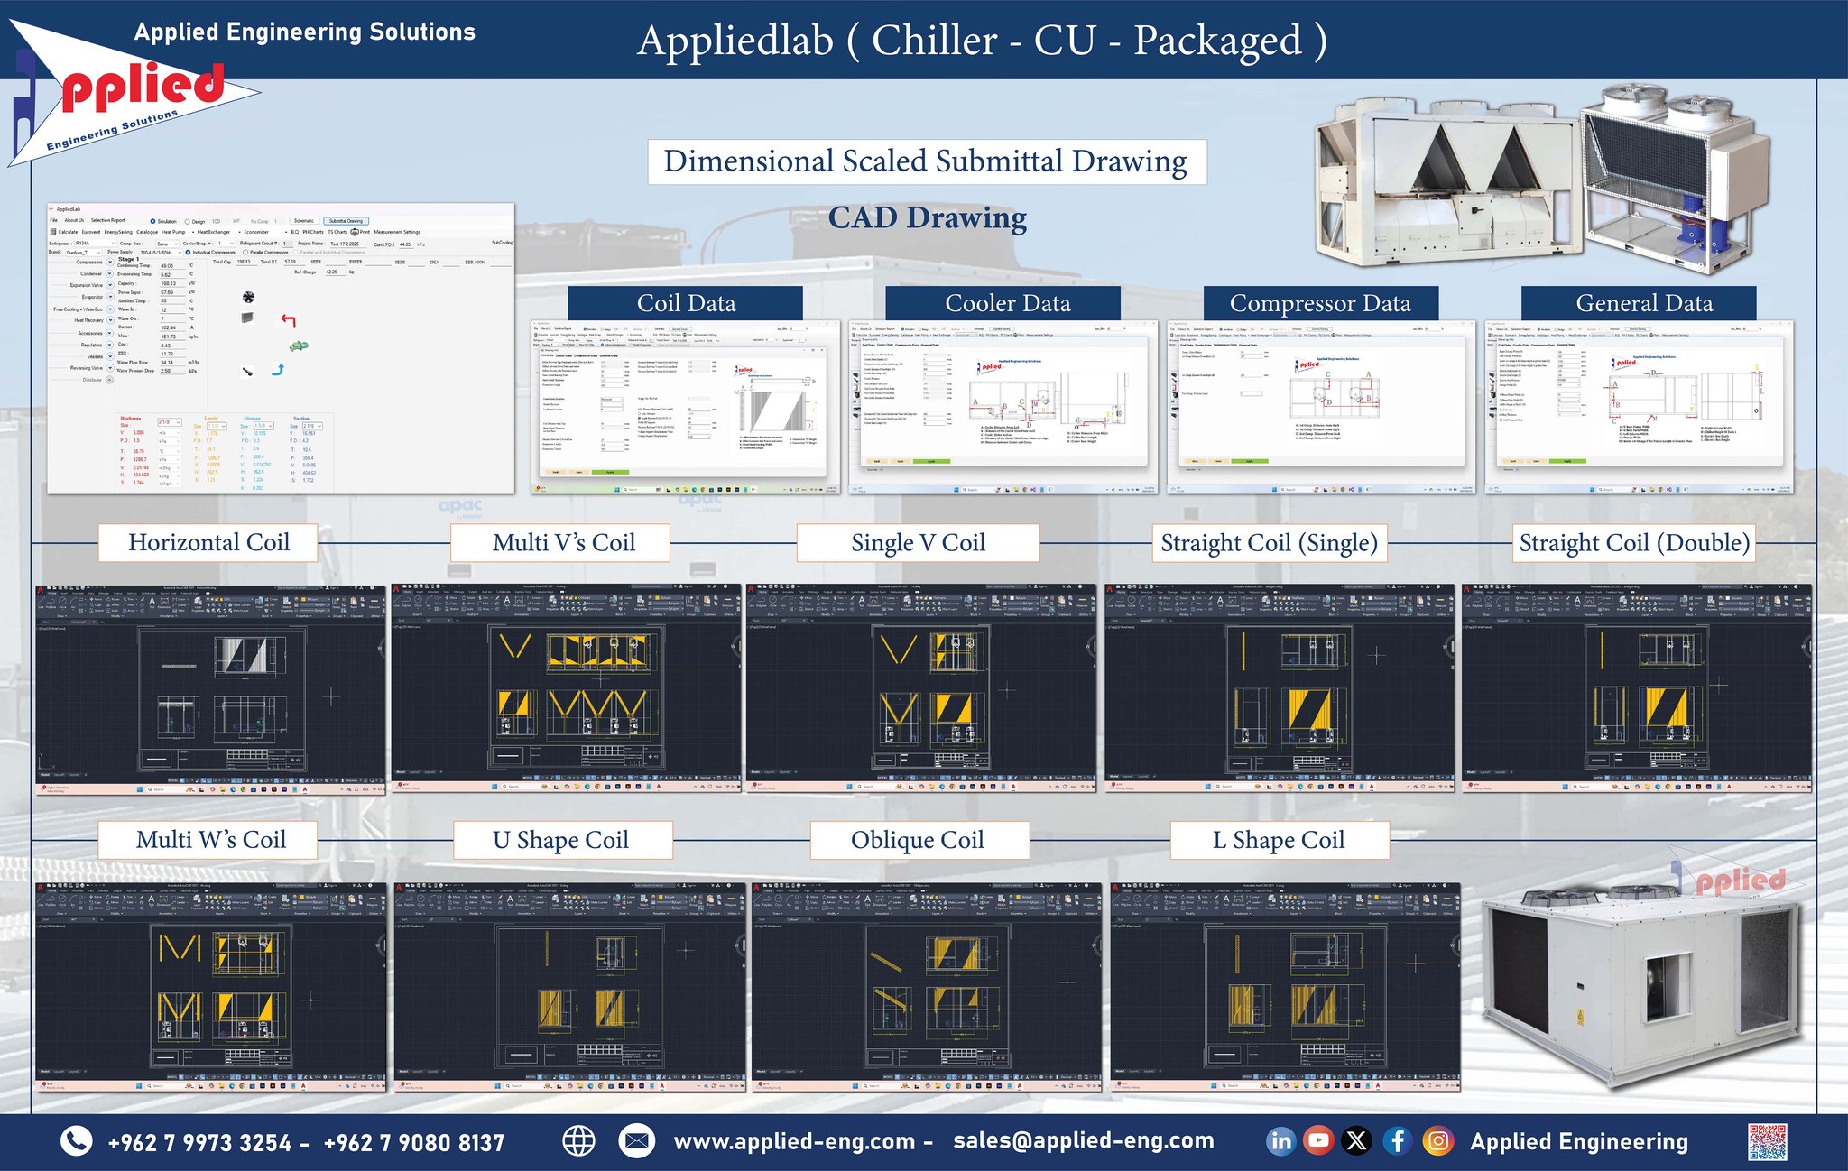Screen dimensions: 1848x1171
Task: Expand the Evaporator section chevron
Action: click(110, 297)
